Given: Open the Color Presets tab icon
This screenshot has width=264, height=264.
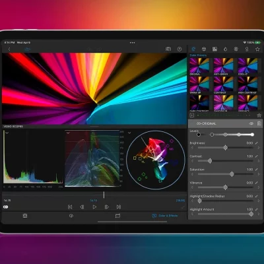Looking at the screenshot, I should 193,49.
